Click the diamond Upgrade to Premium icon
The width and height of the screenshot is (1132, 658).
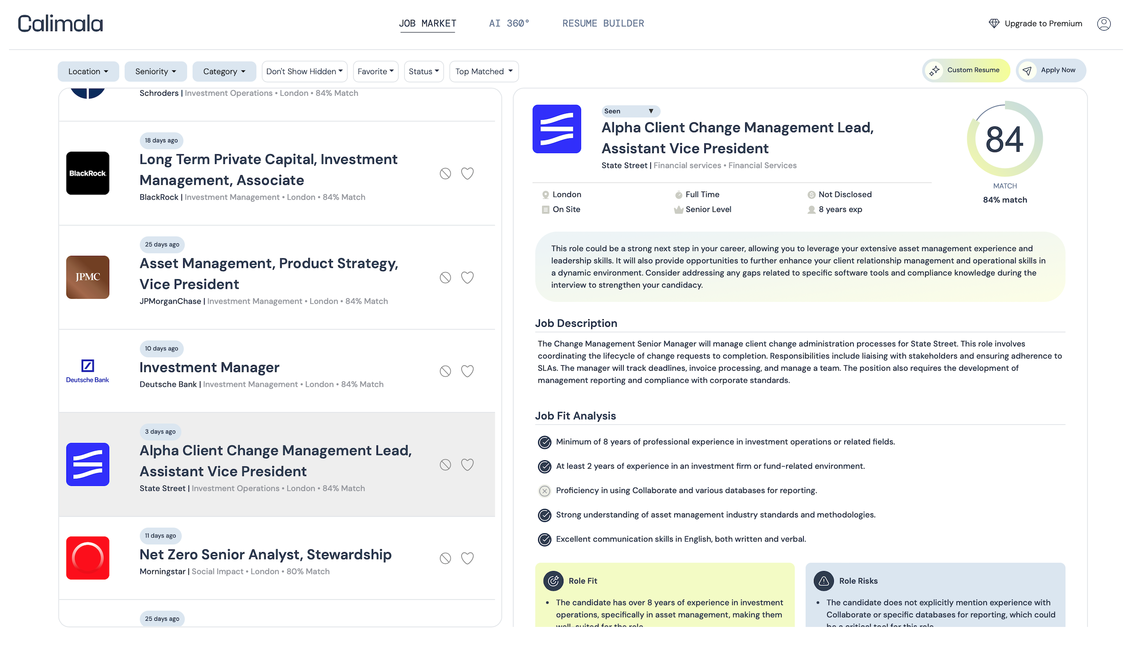(x=994, y=23)
